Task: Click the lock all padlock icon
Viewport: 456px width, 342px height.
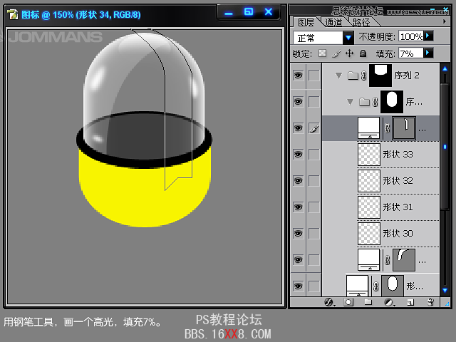Action: 363,53
